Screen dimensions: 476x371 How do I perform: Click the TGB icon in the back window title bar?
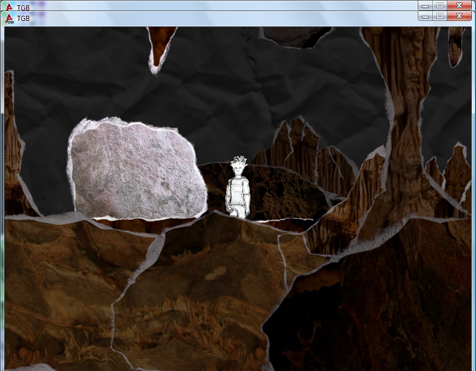pos(9,6)
